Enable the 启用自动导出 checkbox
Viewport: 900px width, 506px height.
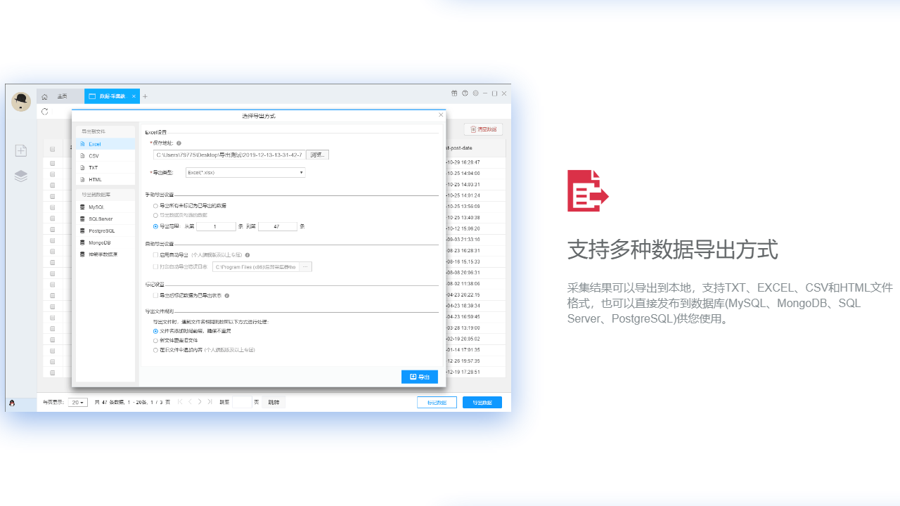[x=156, y=255]
